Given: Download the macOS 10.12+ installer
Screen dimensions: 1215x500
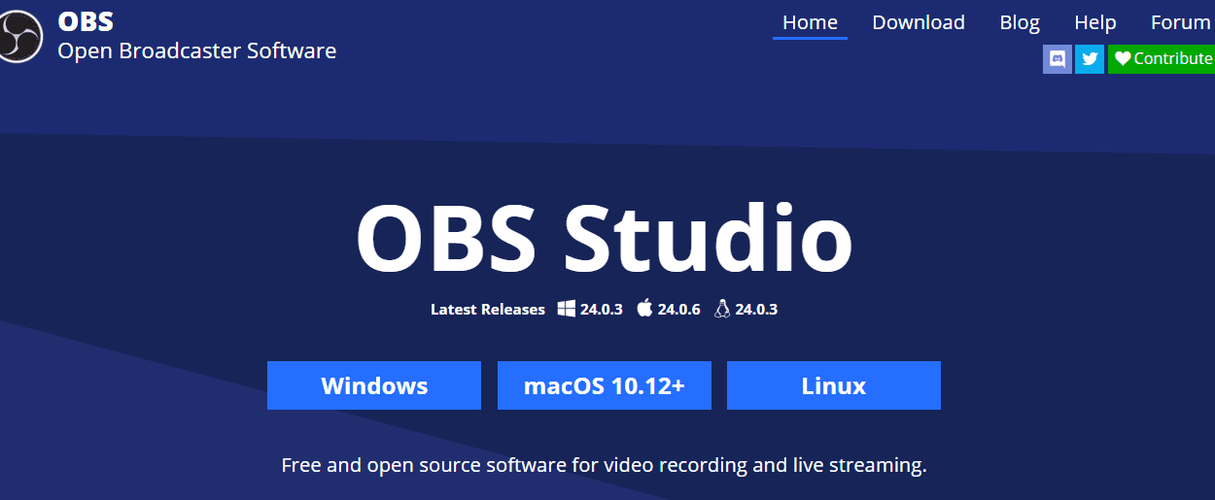Looking at the screenshot, I should click(x=605, y=385).
